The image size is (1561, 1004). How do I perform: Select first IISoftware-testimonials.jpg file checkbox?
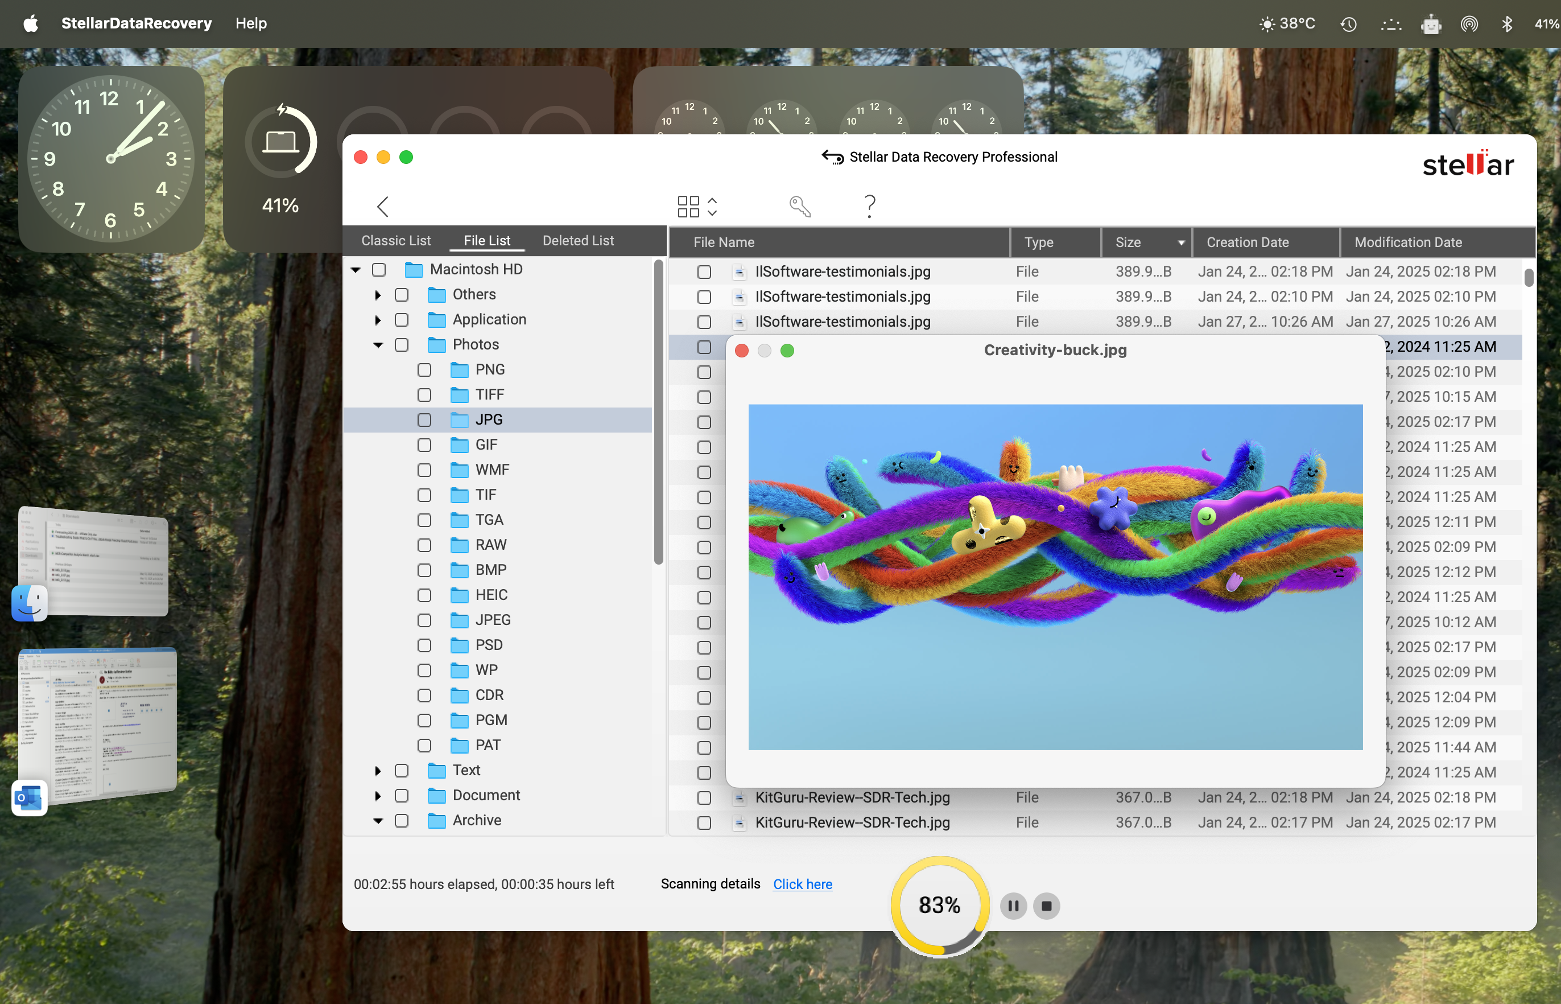pos(704,272)
